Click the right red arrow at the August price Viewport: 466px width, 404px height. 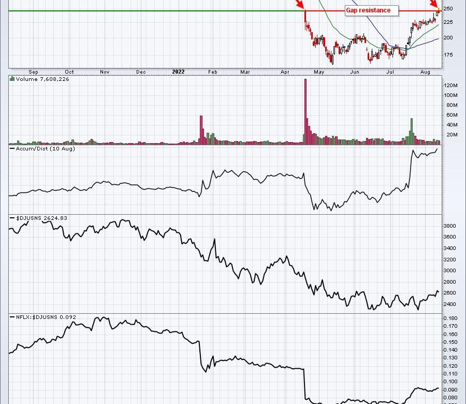pos(434,5)
